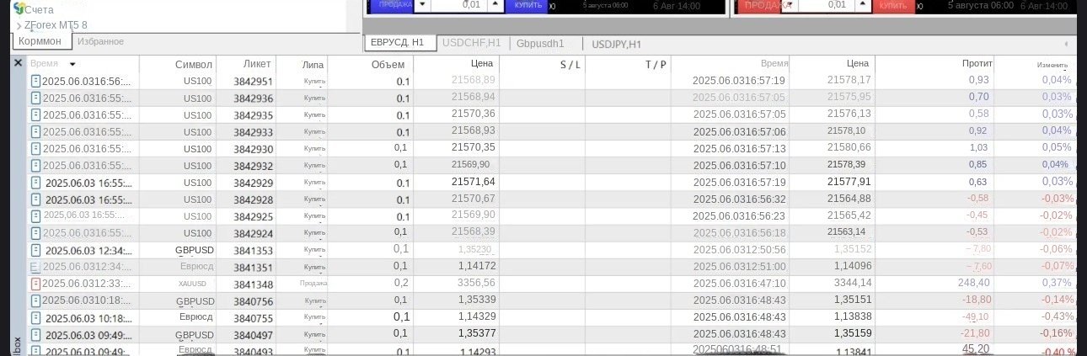
Task: Click profit value 248,40
Action: click(x=973, y=283)
